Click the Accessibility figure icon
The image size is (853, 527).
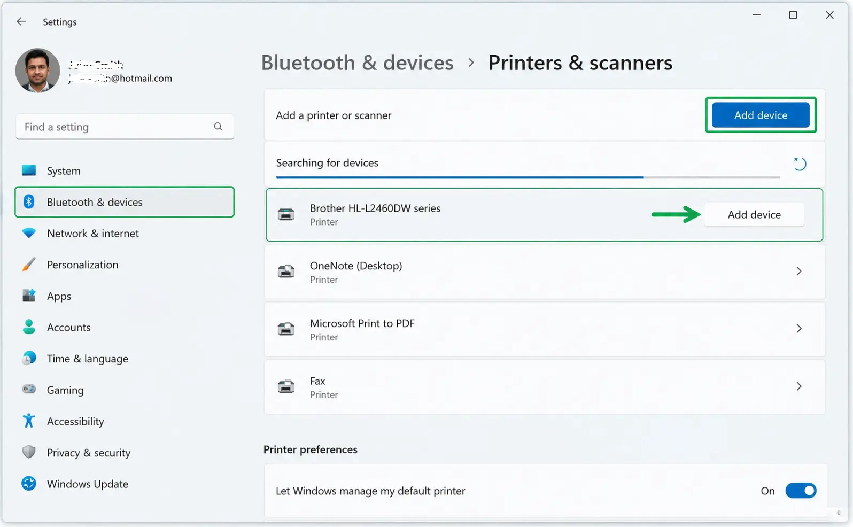[29, 421]
